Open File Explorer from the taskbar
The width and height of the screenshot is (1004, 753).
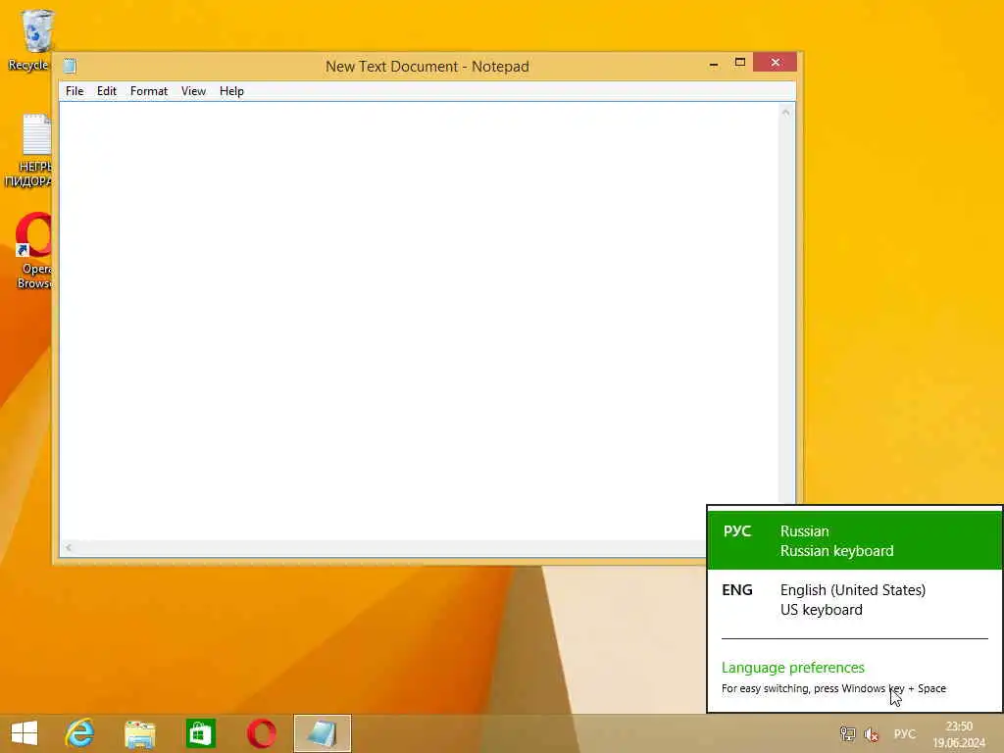point(139,733)
